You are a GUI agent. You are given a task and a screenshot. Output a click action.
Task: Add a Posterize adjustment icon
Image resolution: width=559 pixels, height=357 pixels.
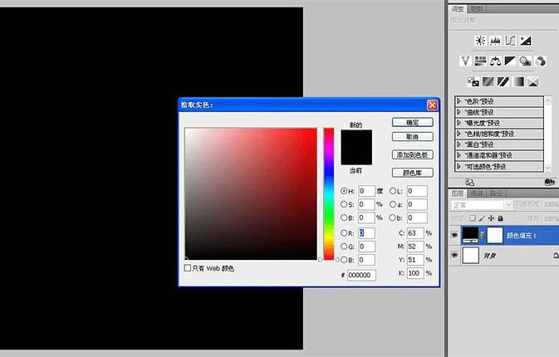[x=488, y=81]
